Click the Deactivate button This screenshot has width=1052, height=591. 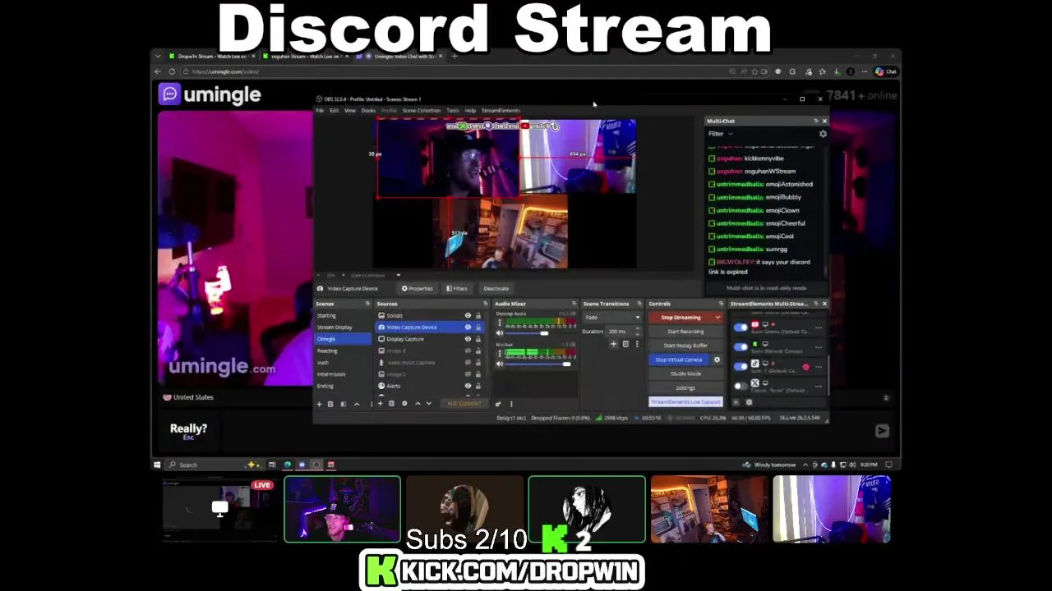coord(496,288)
